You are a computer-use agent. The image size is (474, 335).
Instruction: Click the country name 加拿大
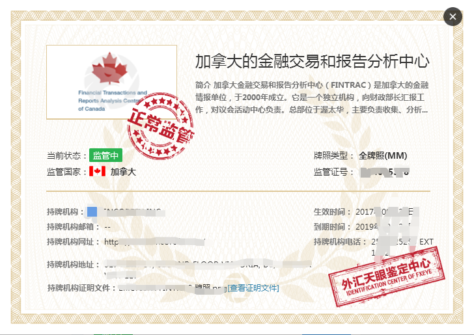click(x=123, y=172)
